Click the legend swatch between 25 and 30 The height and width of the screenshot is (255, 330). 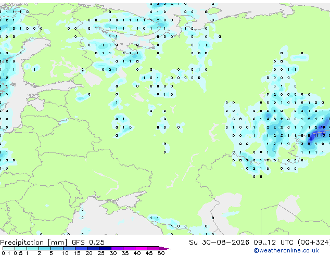105,248
